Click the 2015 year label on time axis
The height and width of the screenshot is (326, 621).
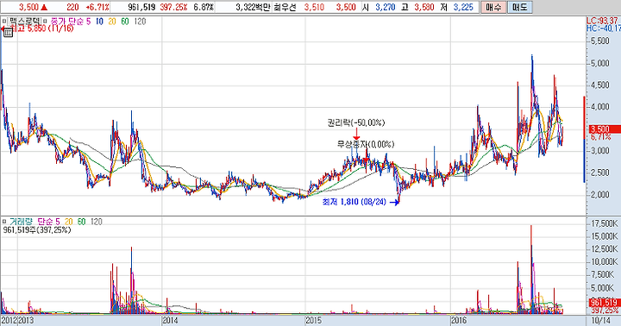coord(315,320)
